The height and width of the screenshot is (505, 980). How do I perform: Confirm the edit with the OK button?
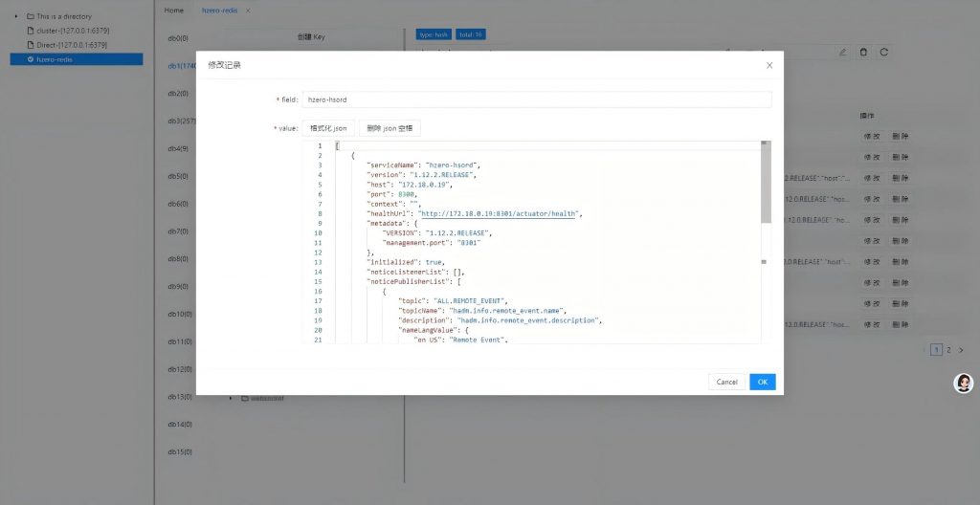tap(762, 382)
